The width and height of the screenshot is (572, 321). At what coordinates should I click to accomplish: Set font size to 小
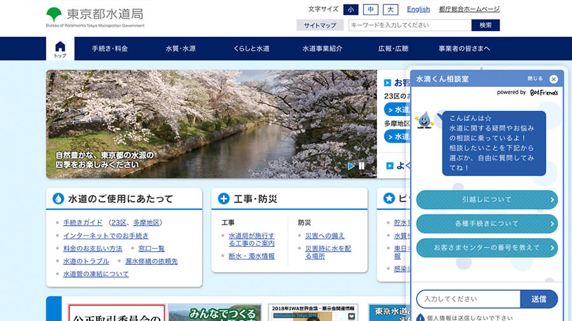click(x=351, y=10)
